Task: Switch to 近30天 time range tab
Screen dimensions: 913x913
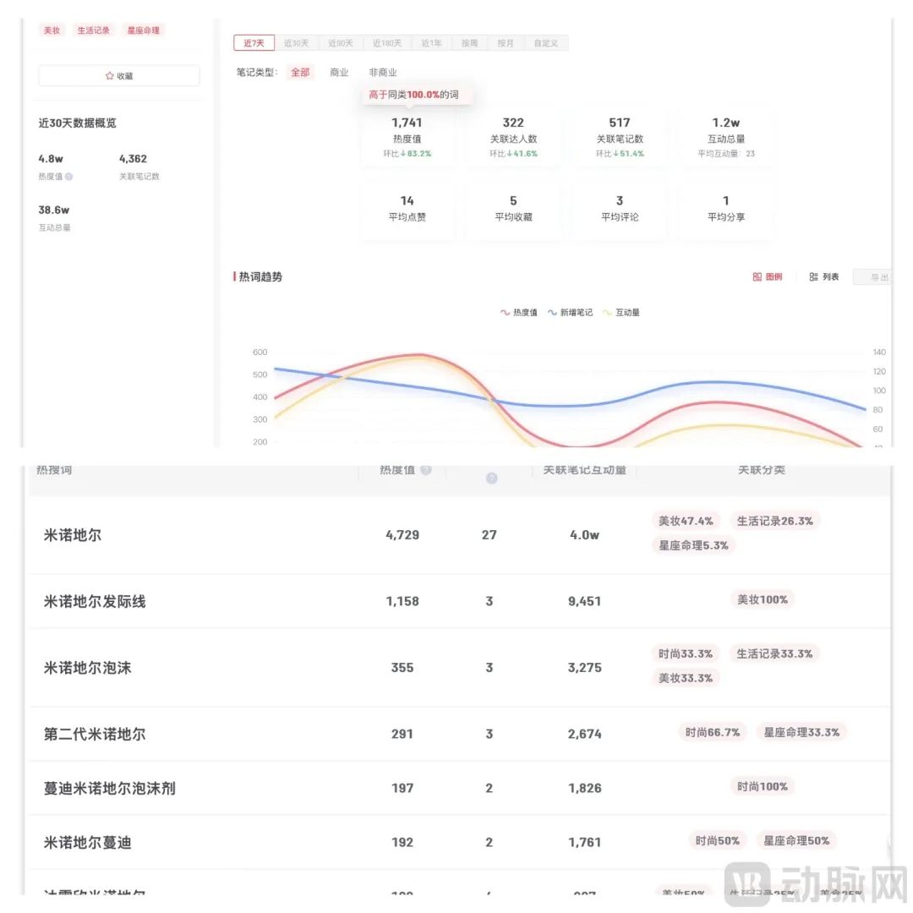Action: point(296,43)
